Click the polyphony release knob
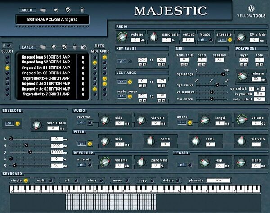Viewport: 270px width, 213px height. [243, 76]
